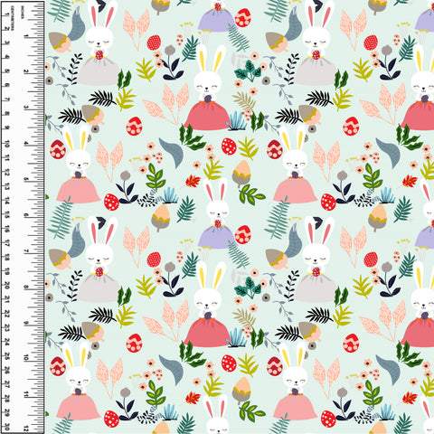Click the 10 inch number on the ruler
This screenshot has height=434, width=434.
click(26, 358)
